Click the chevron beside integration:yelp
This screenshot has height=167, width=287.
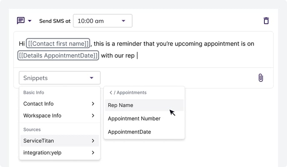[93, 152]
